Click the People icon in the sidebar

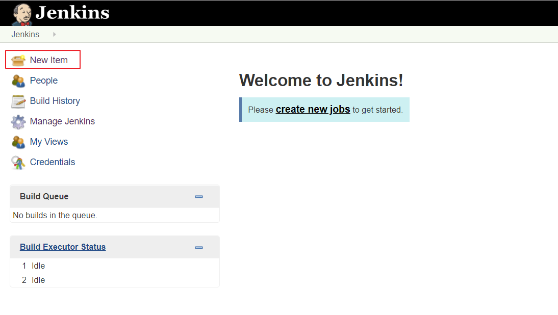point(18,81)
